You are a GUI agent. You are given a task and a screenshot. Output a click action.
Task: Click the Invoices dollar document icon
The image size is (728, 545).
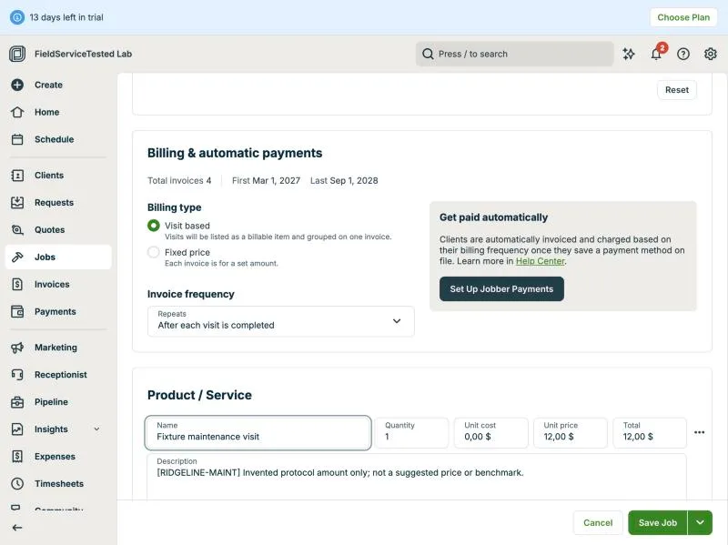coord(17,284)
